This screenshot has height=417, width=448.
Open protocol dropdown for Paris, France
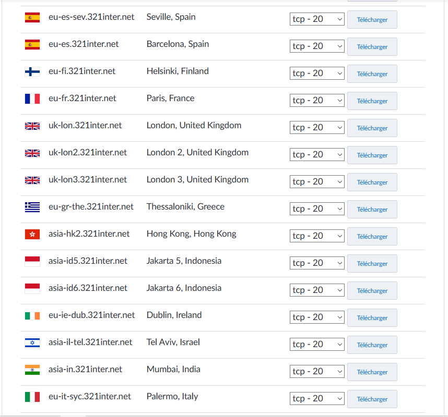pyautogui.click(x=317, y=101)
